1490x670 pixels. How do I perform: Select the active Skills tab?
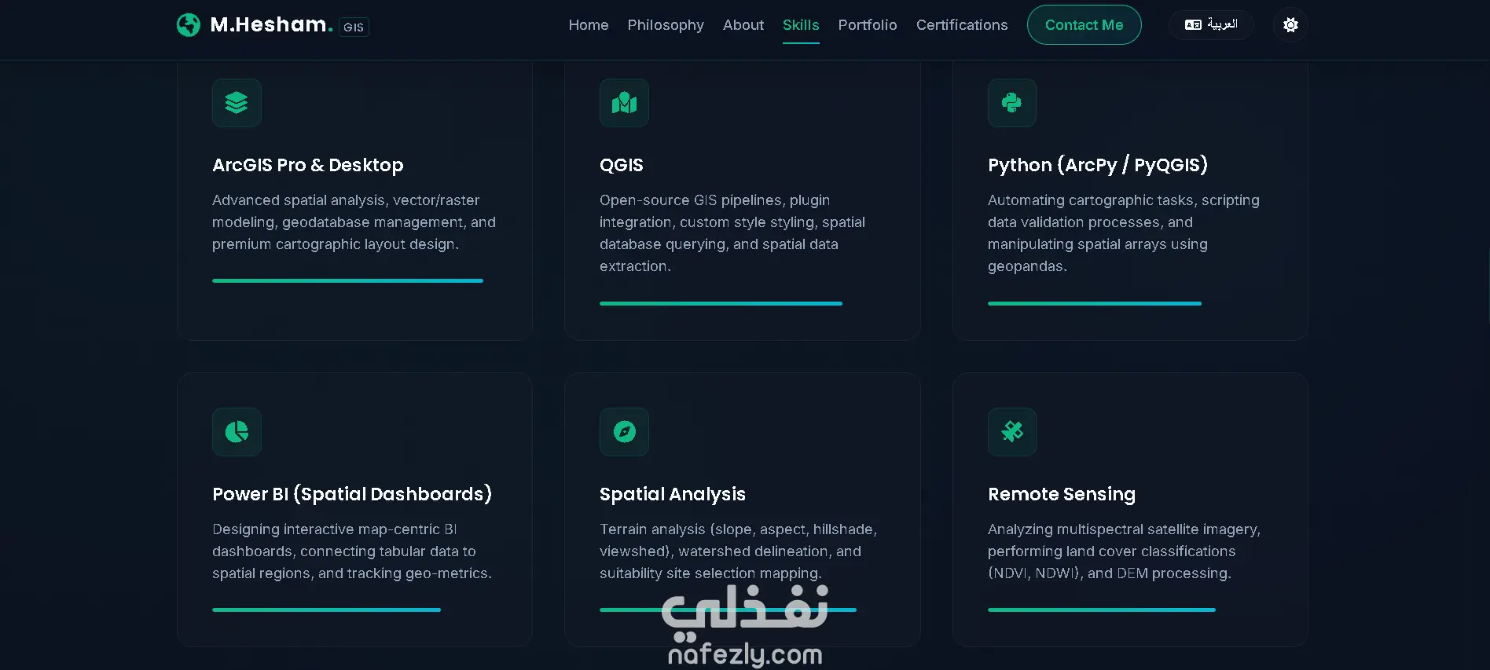[x=801, y=25]
